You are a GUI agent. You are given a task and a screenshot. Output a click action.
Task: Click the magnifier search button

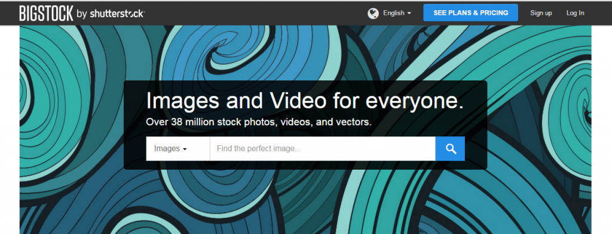point(450,148)
